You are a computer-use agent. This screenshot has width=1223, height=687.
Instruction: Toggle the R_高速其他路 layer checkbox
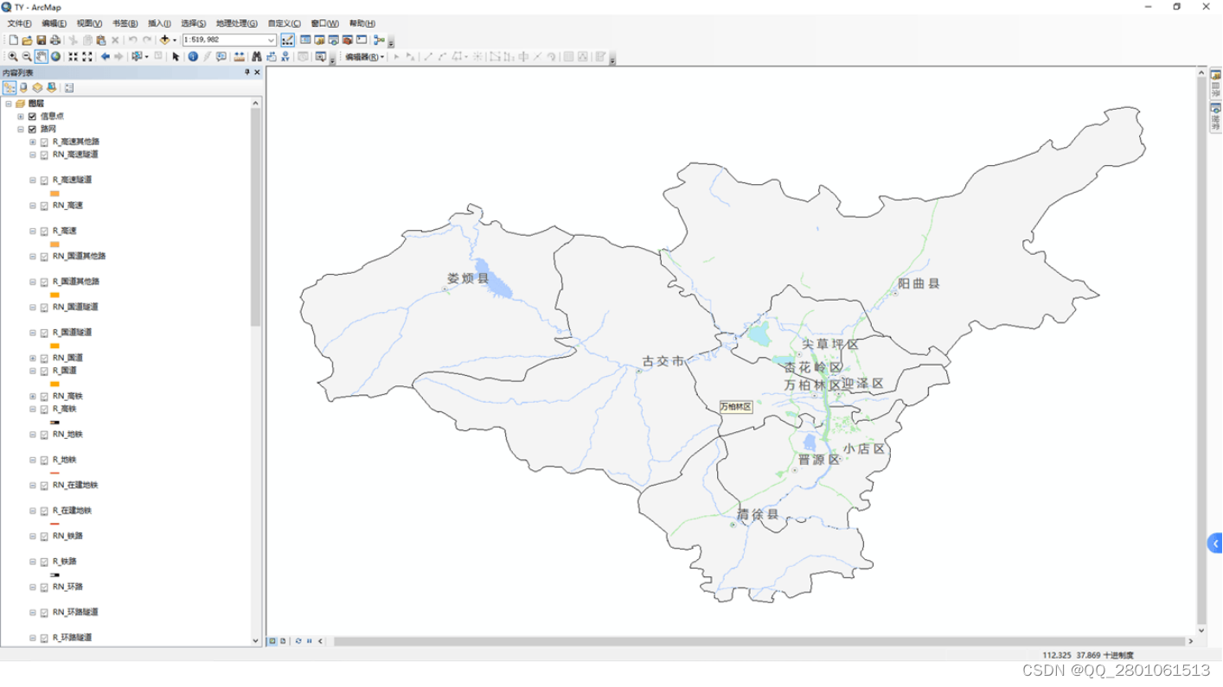(x=45, y=142)
